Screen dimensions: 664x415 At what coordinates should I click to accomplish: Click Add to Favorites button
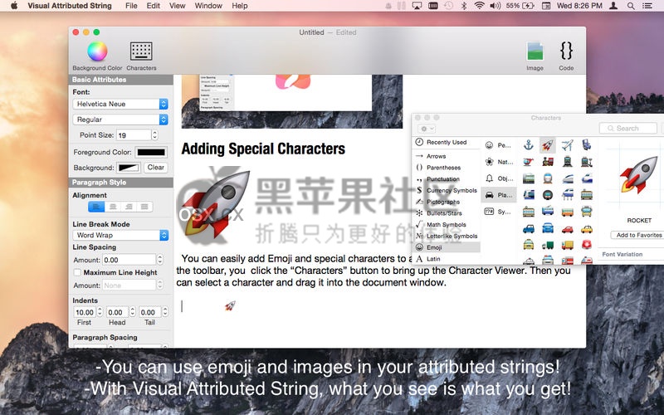638,235
